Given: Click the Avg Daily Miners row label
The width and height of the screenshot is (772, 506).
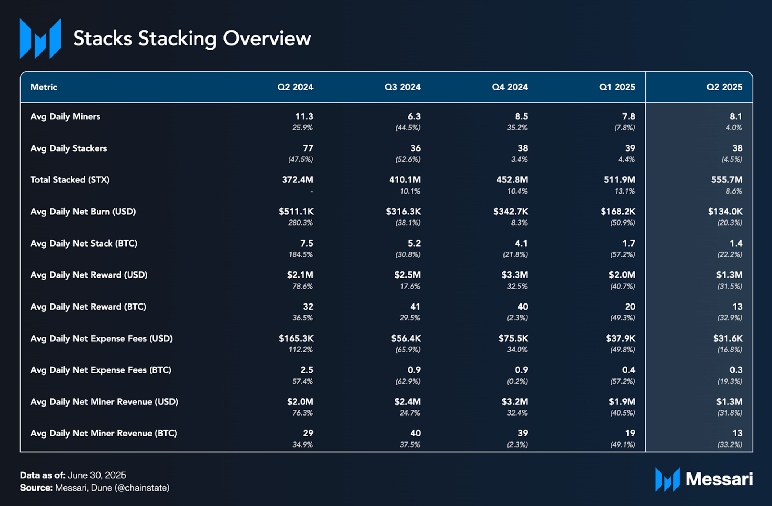Looking at the screenshot, I should tap(65, 117).
